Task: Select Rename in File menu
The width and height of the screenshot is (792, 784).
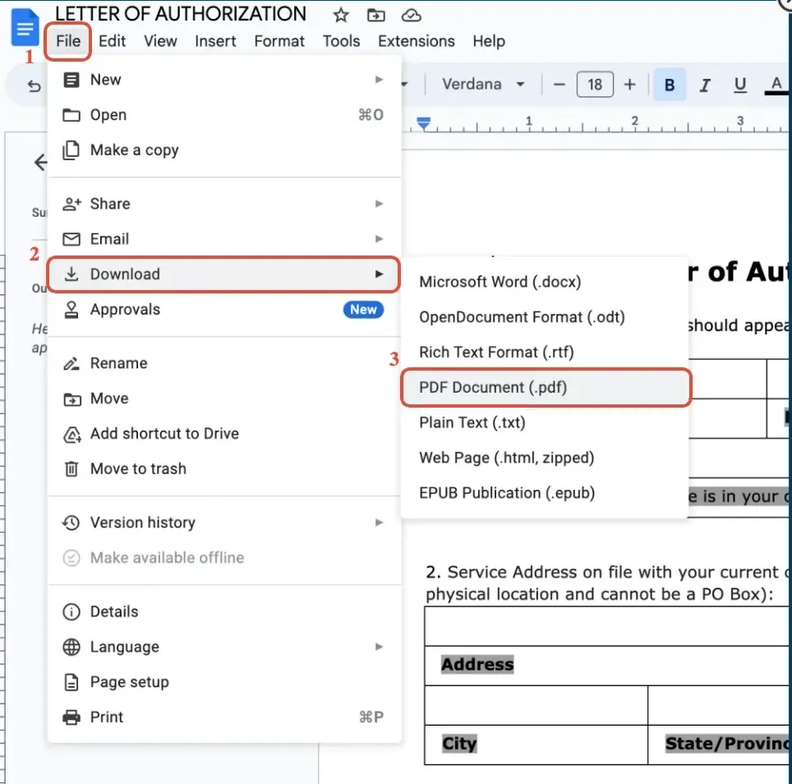Action: coord(224,363)
